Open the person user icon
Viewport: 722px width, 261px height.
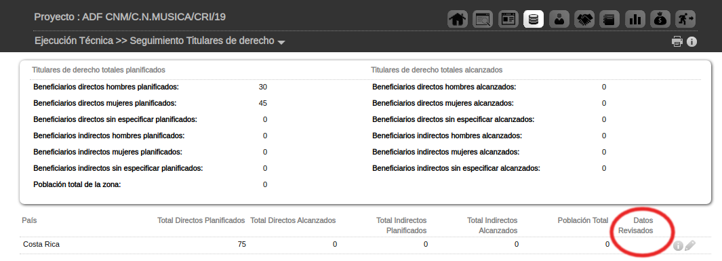pyautogui.click(x=559, y=19)
